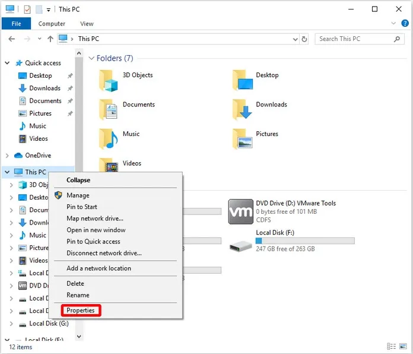Click the navigation pane scroll up arrow
Image resolution: width=413 pixels, height=354 pixels.
coord(79,53)
